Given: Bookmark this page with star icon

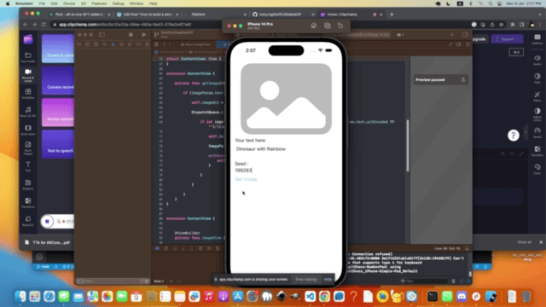Looking at the screenshot, I should tap(501, 25).
